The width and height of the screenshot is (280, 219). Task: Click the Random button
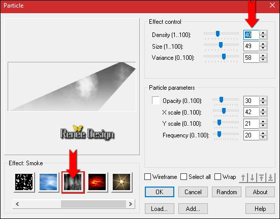coord(227,192)
